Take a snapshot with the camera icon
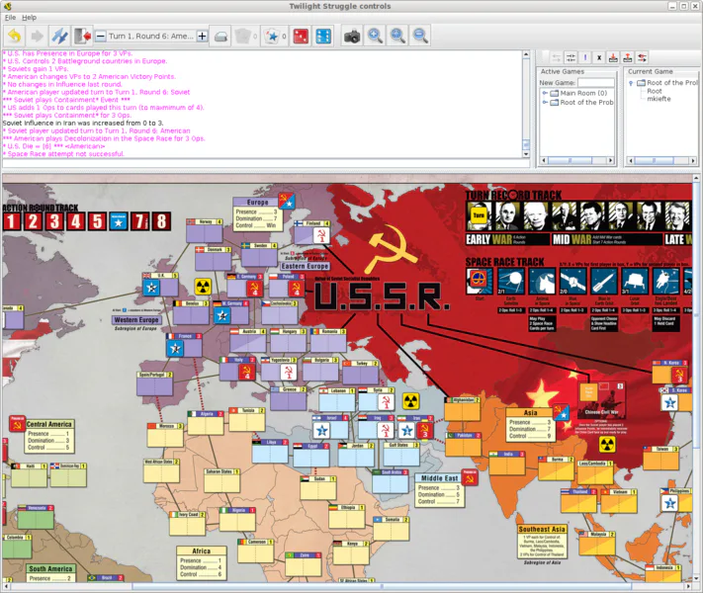 tap(352, 36)
